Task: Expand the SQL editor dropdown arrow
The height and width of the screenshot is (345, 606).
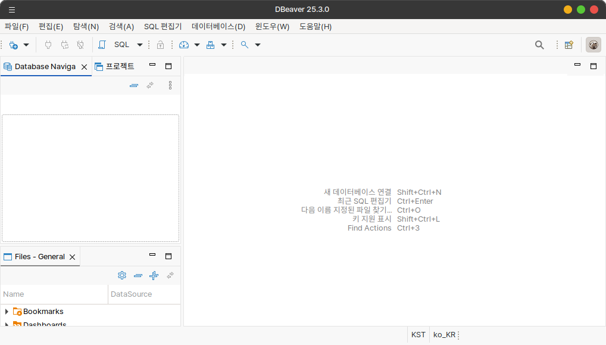Action: pos(140,45)
